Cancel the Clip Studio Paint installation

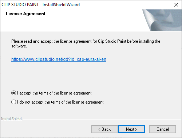click(162, 129)
